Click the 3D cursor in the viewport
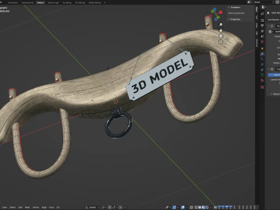The image size is (280, 210). [116, 101]
